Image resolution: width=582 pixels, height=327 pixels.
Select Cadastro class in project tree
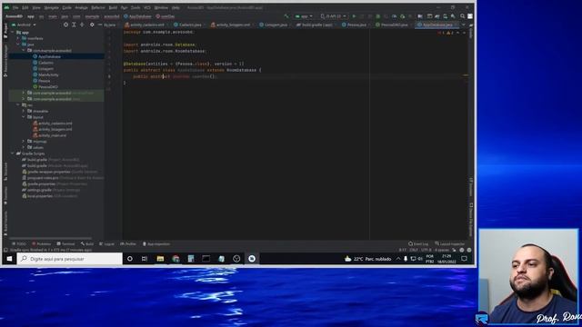tap(45, 63)
